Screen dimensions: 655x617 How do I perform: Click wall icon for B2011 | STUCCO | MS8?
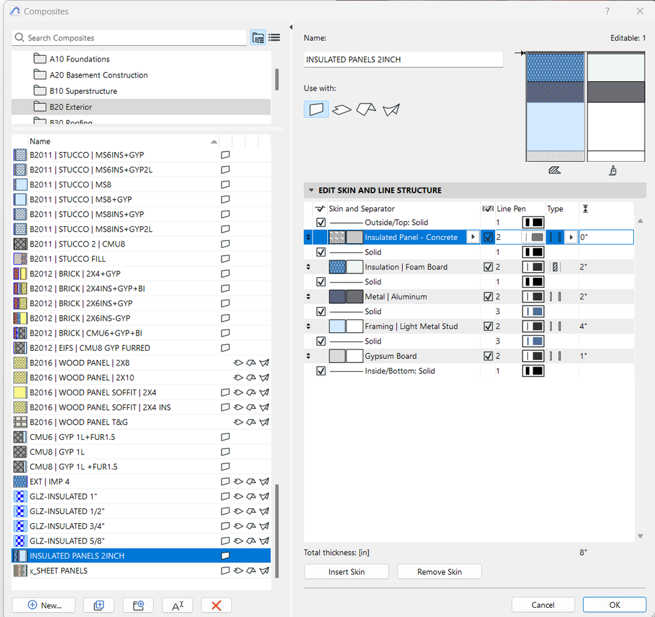point(225,184)
